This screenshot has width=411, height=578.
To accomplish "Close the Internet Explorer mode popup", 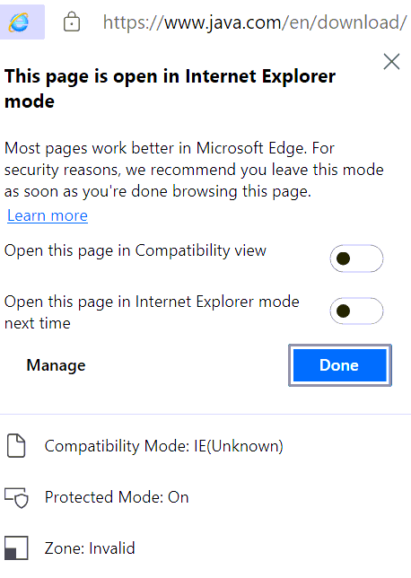I will tap(391, 62).
